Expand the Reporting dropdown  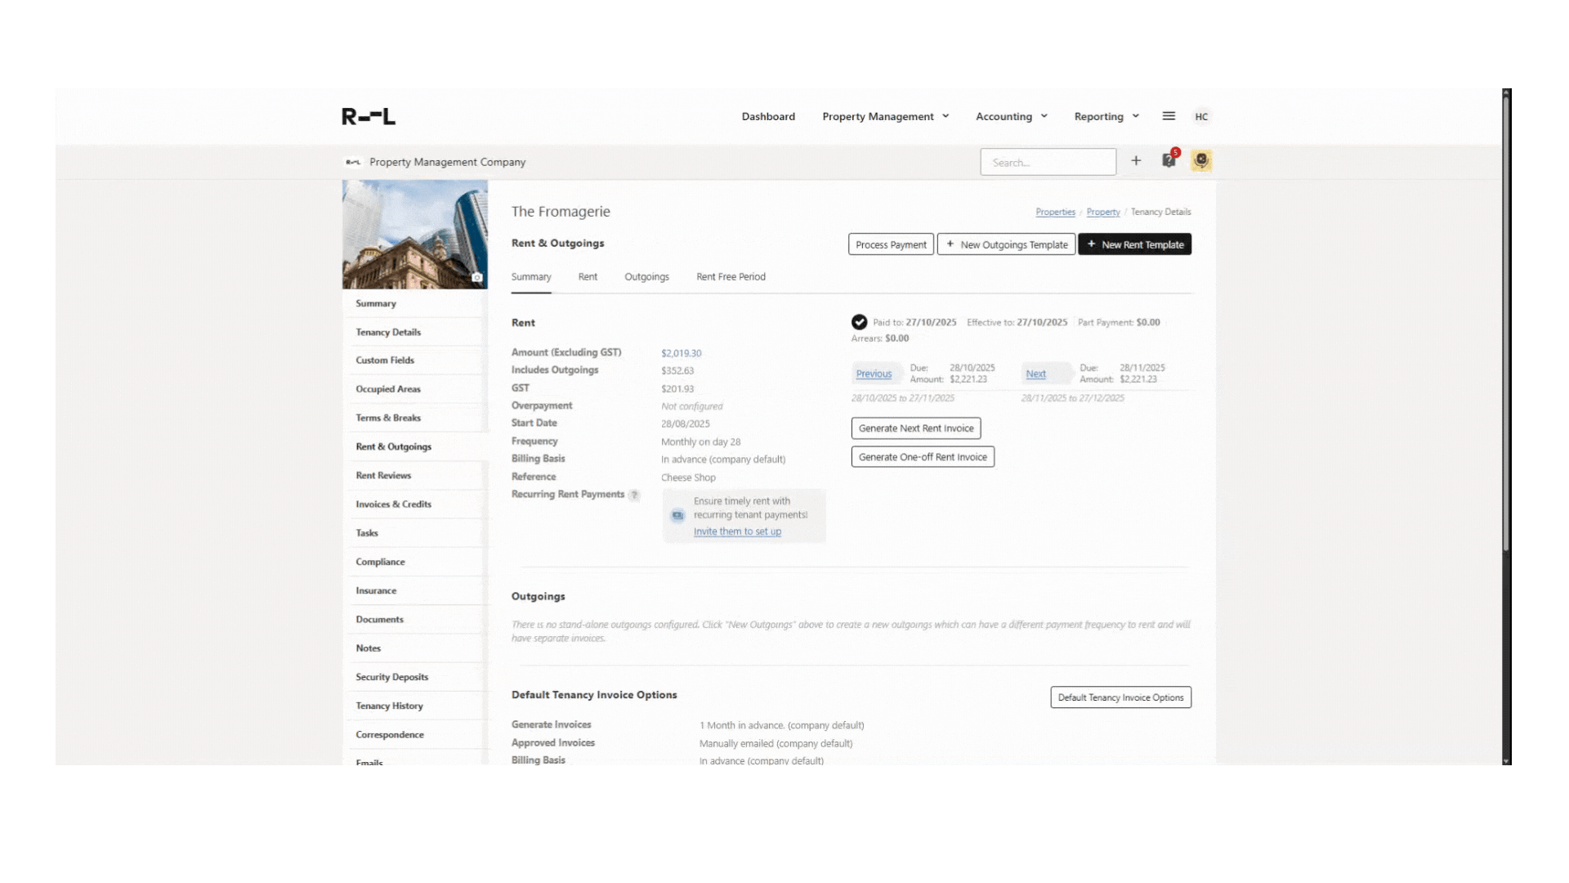[1105, 116]
